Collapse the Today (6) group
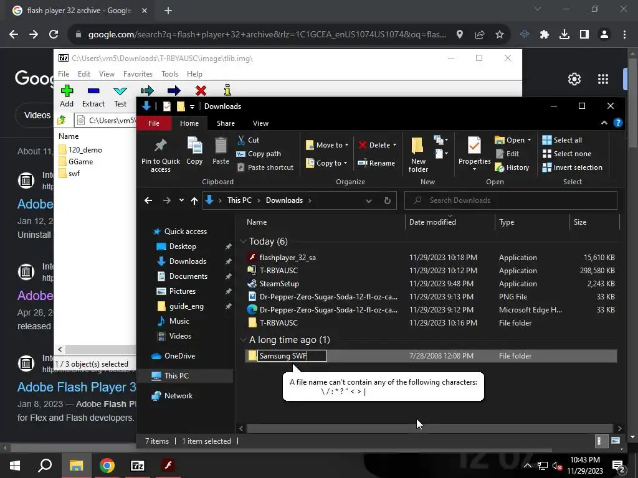The height and width of the screenshot is (478, 638). click(244, 241)
